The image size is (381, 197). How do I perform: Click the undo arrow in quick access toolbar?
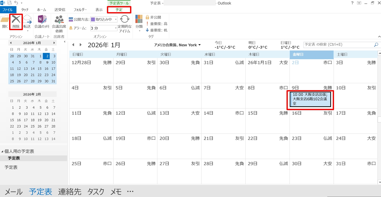[17, 3]
